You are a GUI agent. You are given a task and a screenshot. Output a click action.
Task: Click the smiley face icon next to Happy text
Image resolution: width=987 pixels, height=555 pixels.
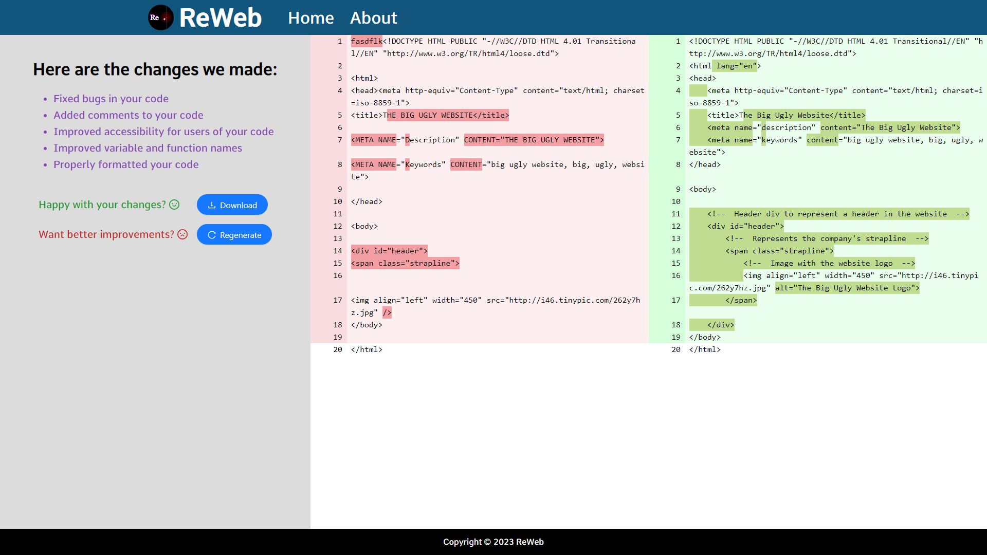click(175, 205)
